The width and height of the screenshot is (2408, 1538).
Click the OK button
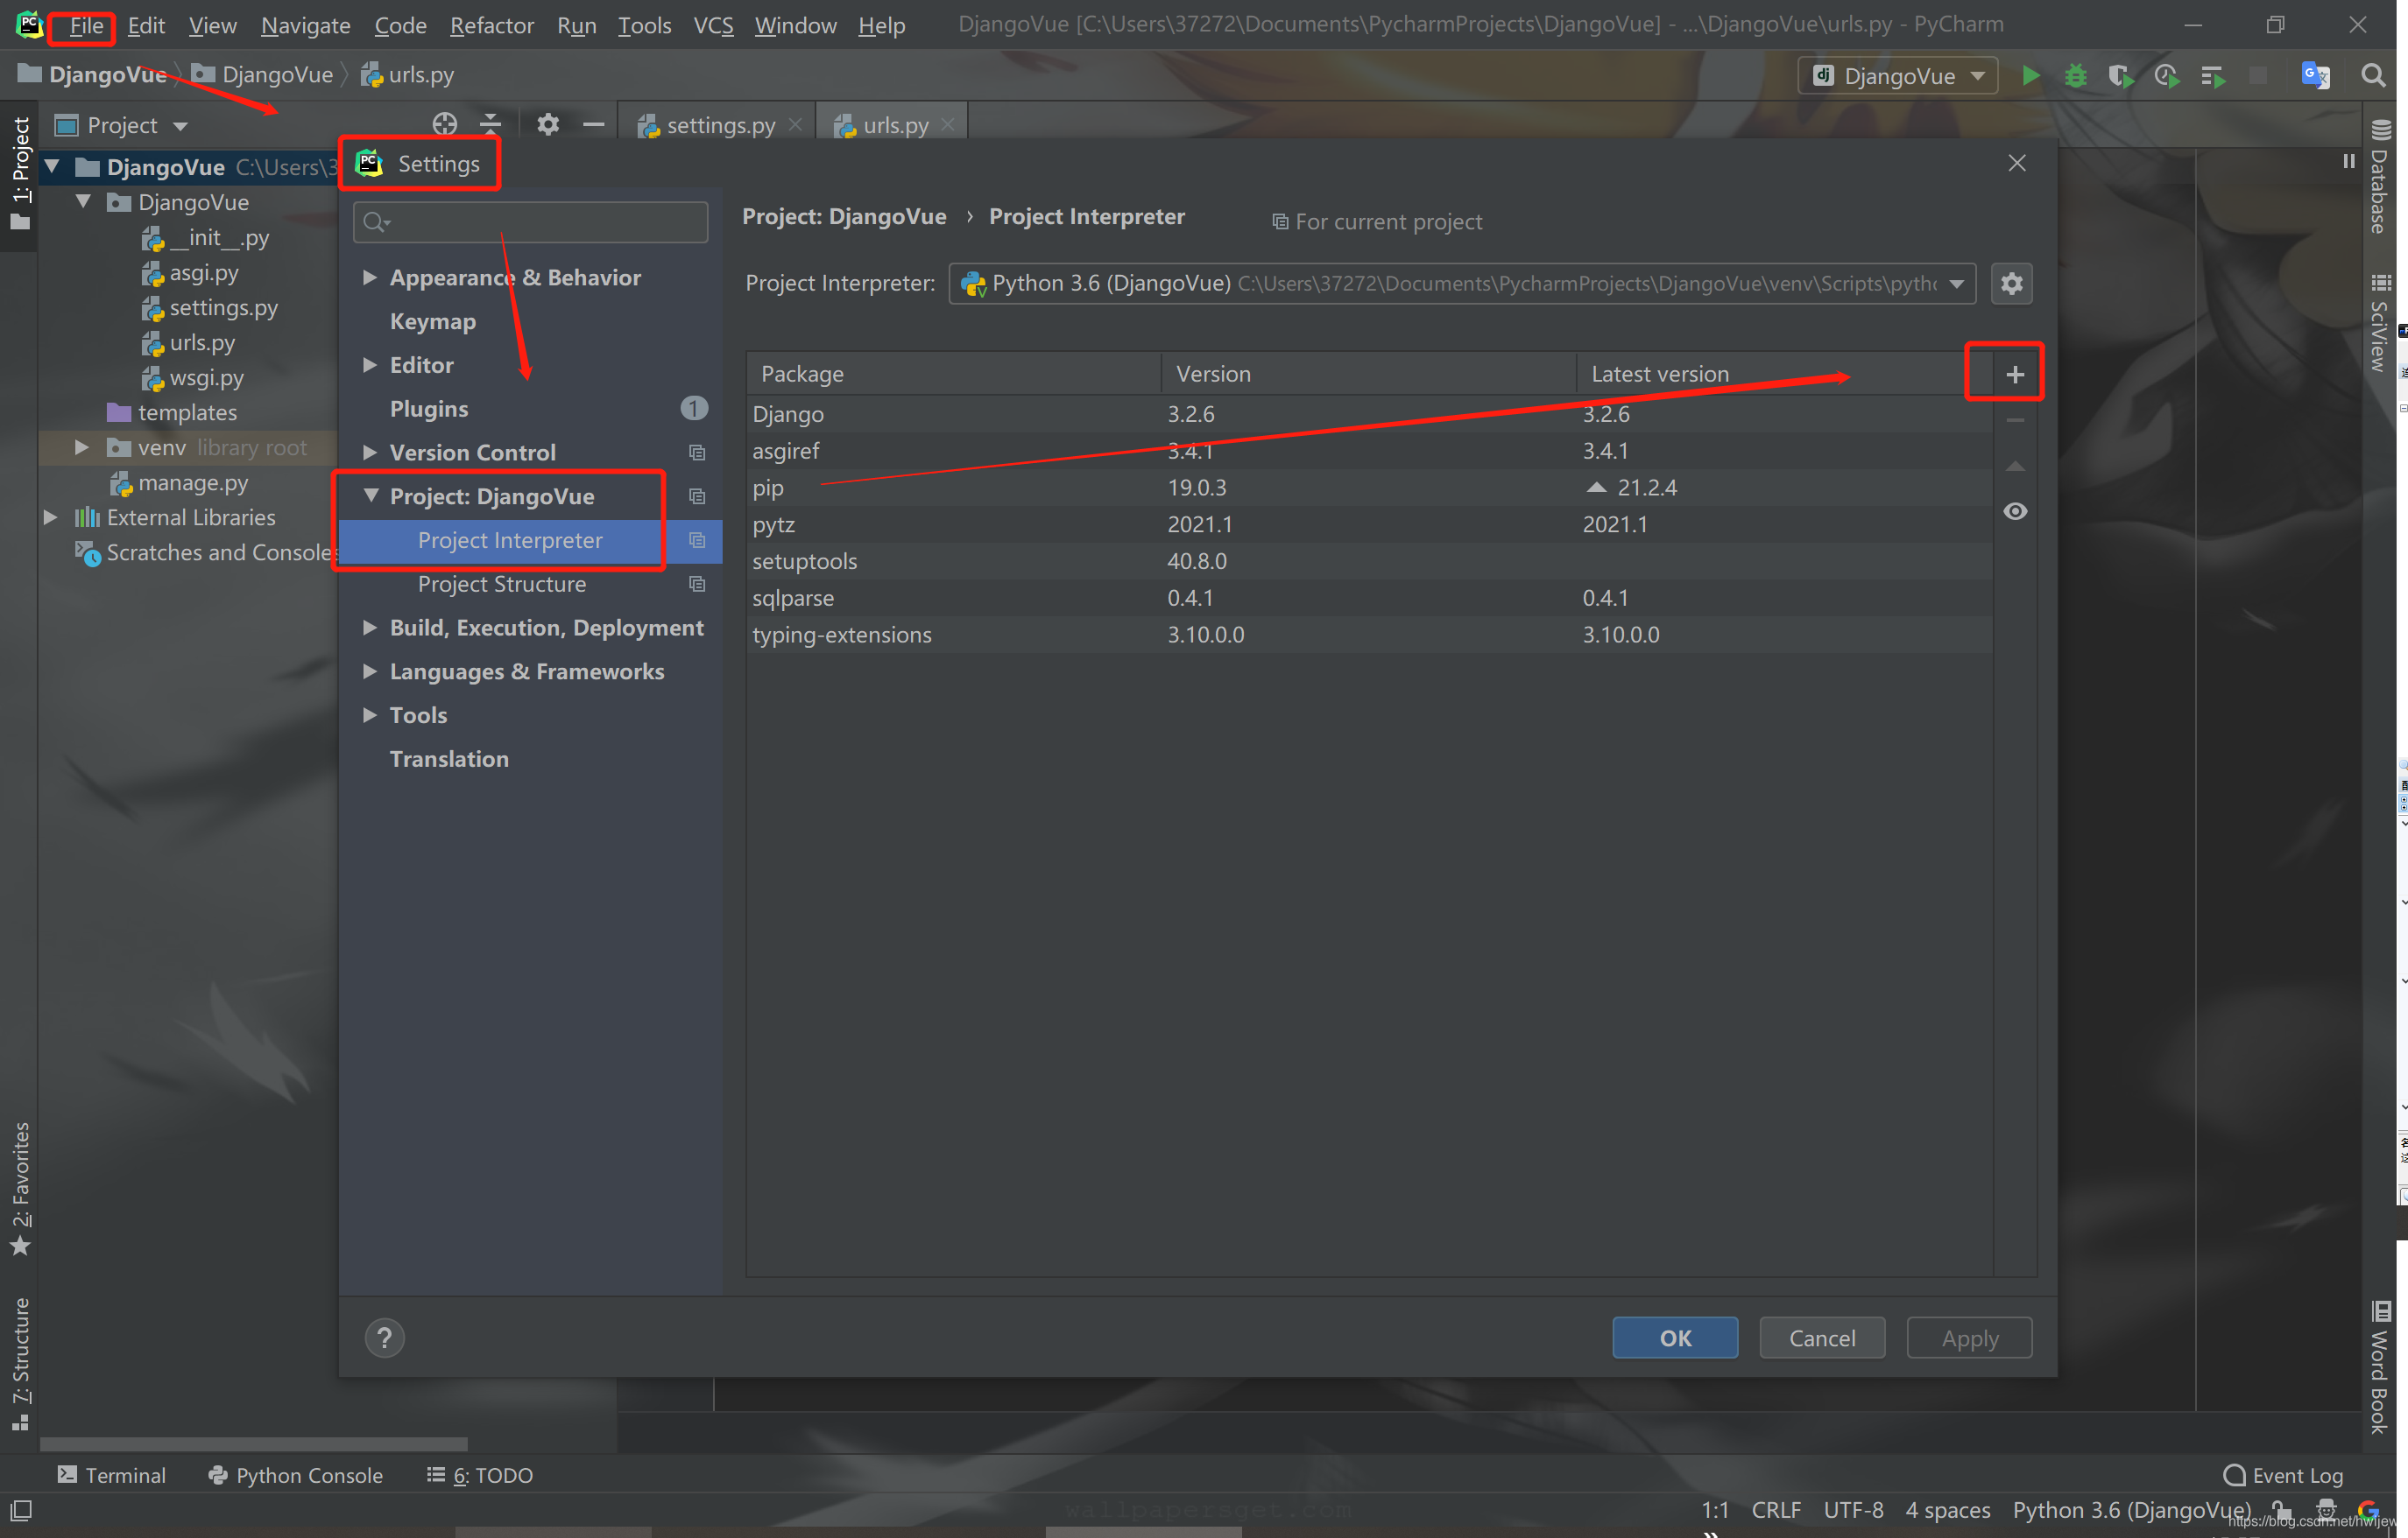tap(1675, 1339)
